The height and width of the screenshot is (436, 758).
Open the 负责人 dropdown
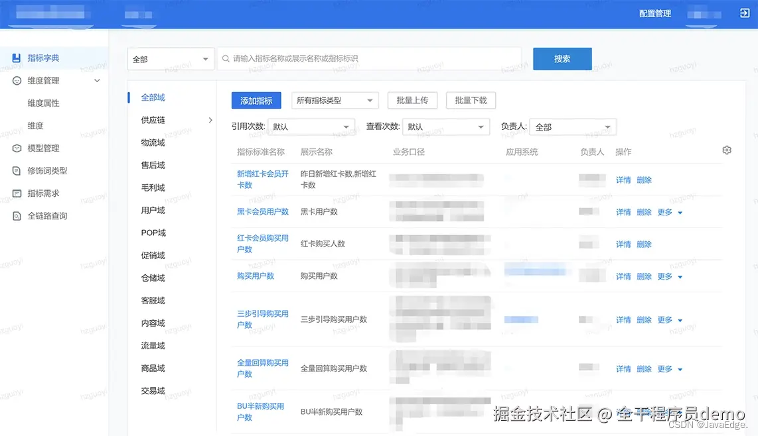point(573,127)
